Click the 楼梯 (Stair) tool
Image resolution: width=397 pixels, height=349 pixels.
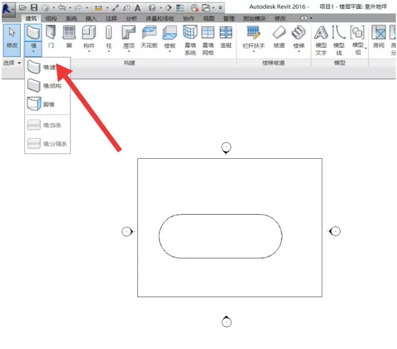click(299, 36)
